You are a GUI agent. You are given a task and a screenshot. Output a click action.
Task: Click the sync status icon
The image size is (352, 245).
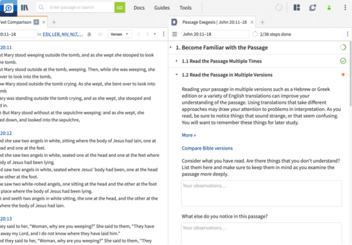279,8
